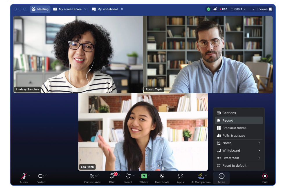290x188 pixels.
Task: Open the Views layout button
Action: click(x=266, y=9)
